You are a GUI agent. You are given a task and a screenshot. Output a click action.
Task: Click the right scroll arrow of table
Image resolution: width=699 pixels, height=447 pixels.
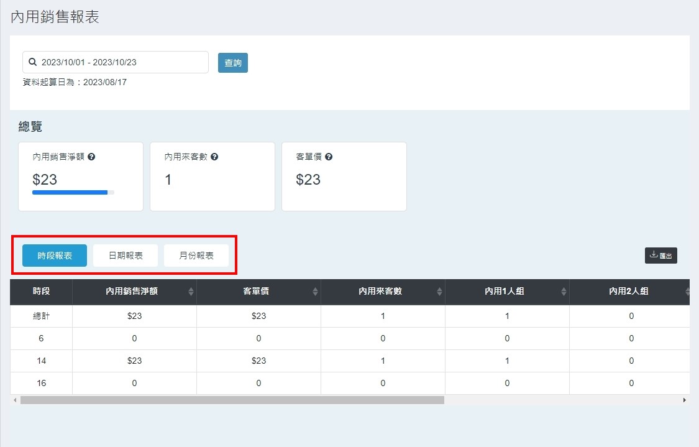click(685, 400)
